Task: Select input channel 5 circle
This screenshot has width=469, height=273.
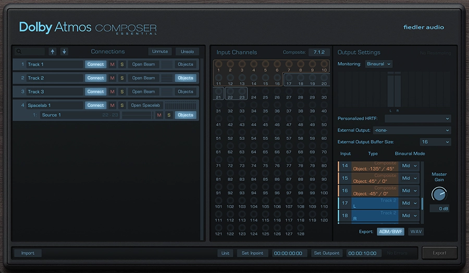Action: tap(265, 64)
